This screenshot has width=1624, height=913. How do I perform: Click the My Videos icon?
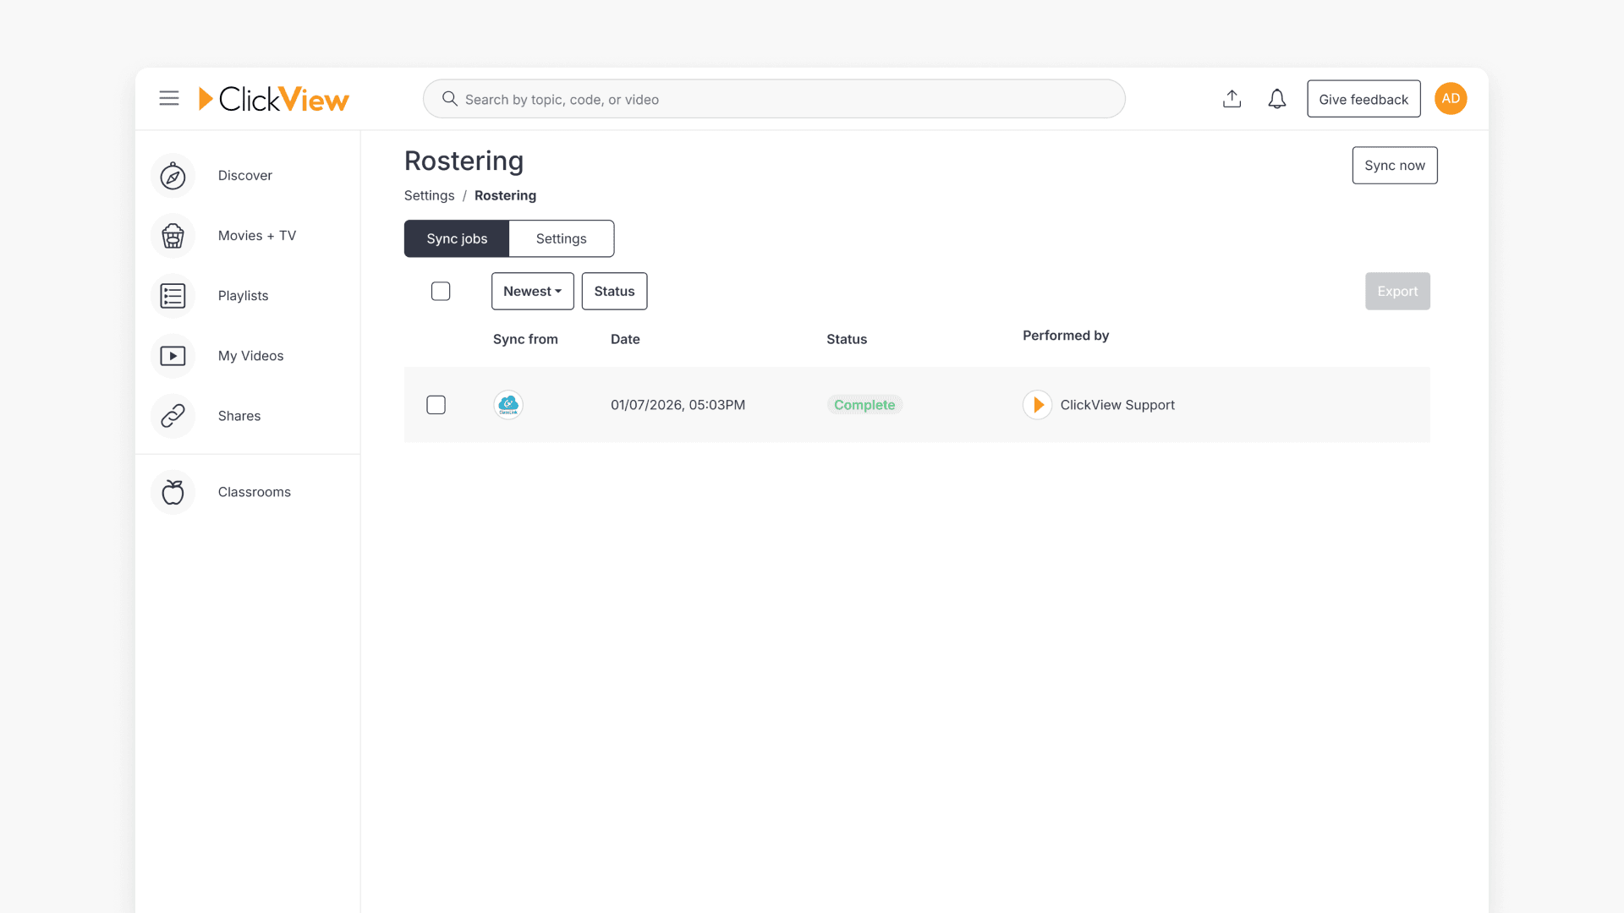click(x=172, y=356)
